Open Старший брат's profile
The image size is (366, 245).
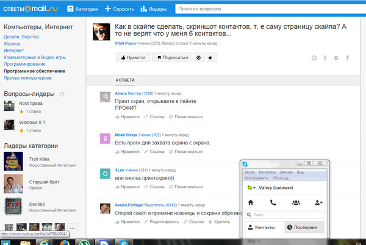point(45,182)
